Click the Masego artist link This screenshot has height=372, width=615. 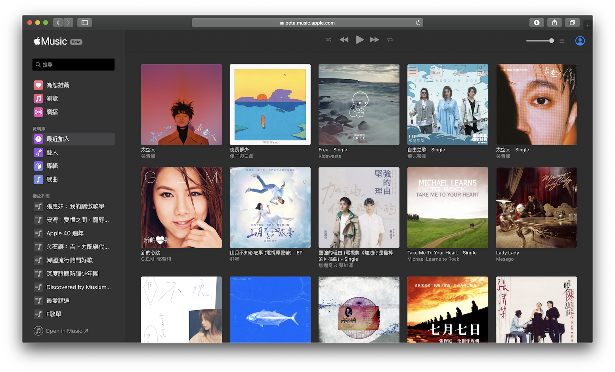pyautogui.click(x=505, y=259)
